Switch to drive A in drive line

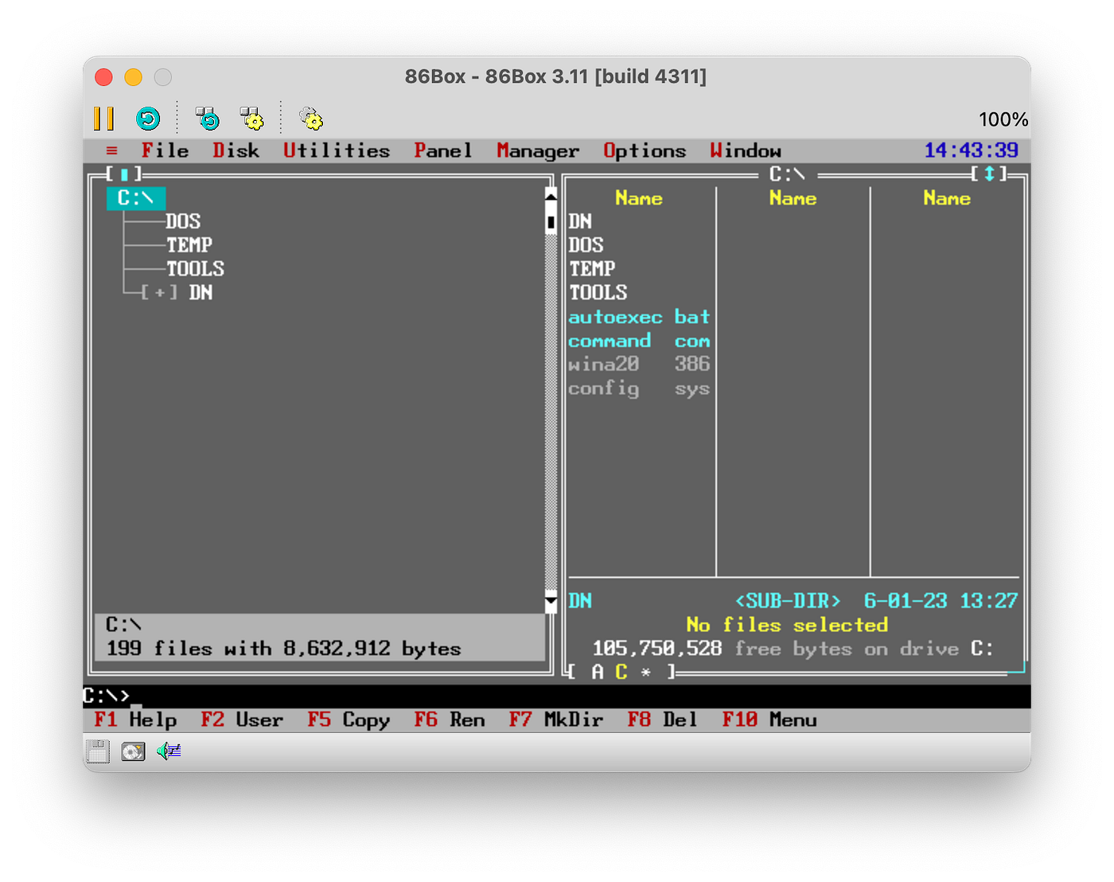point(598,672)
